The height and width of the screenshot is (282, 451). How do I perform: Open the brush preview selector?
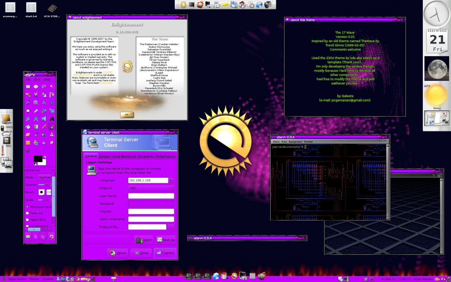[42, 192]
